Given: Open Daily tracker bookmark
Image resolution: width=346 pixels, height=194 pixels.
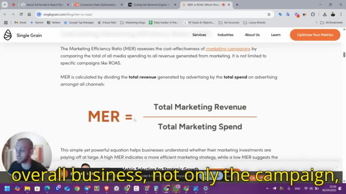Looking at the screenshot, I should 164,23.
